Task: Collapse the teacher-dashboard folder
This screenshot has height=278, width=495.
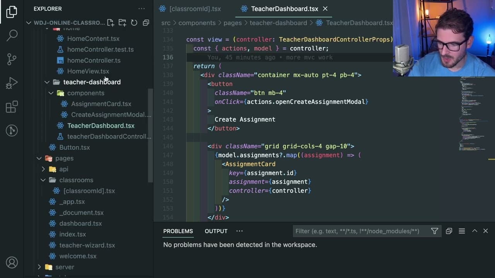Action: [x=47, y=82]
